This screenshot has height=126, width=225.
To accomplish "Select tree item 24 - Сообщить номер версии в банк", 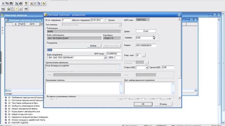I will tap(24, 106).
